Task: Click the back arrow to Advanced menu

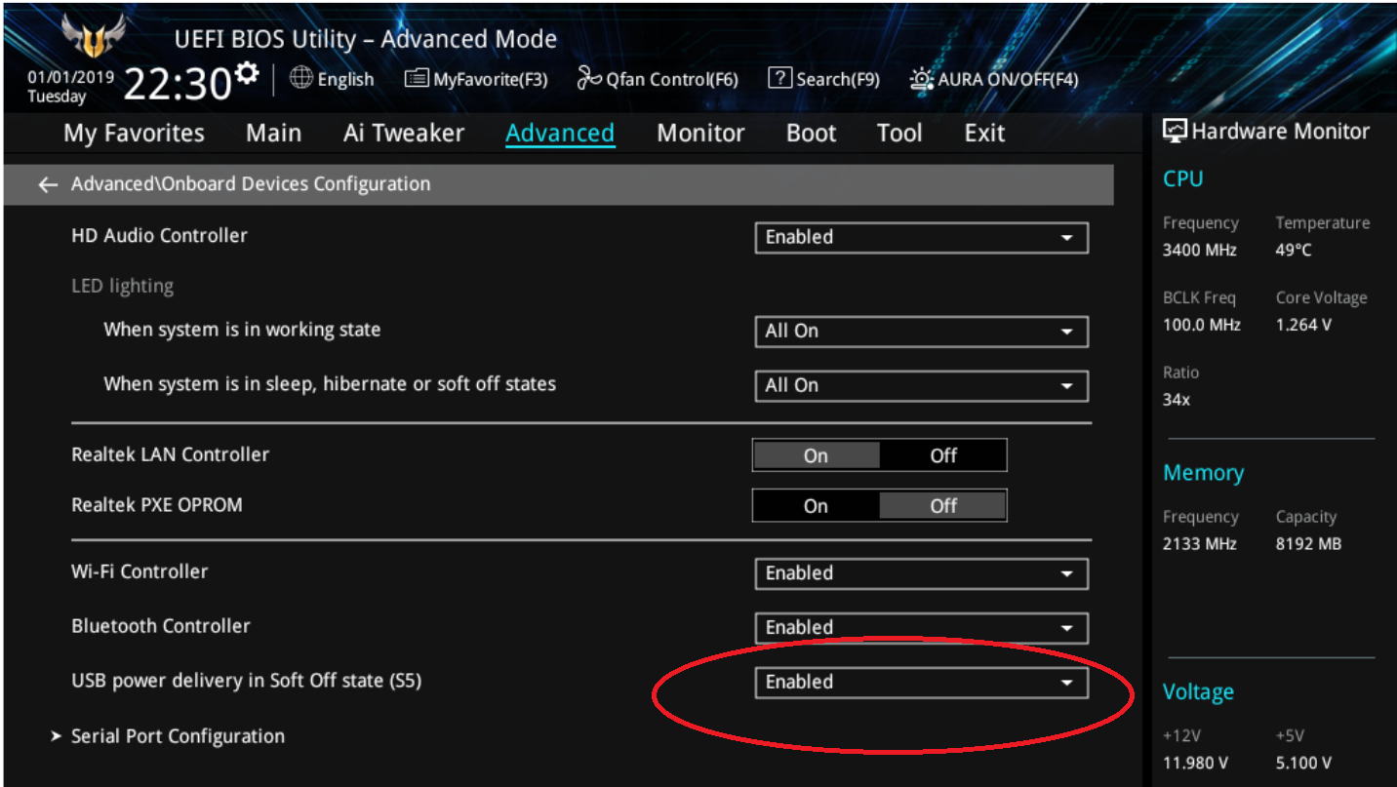Action: 48,184
